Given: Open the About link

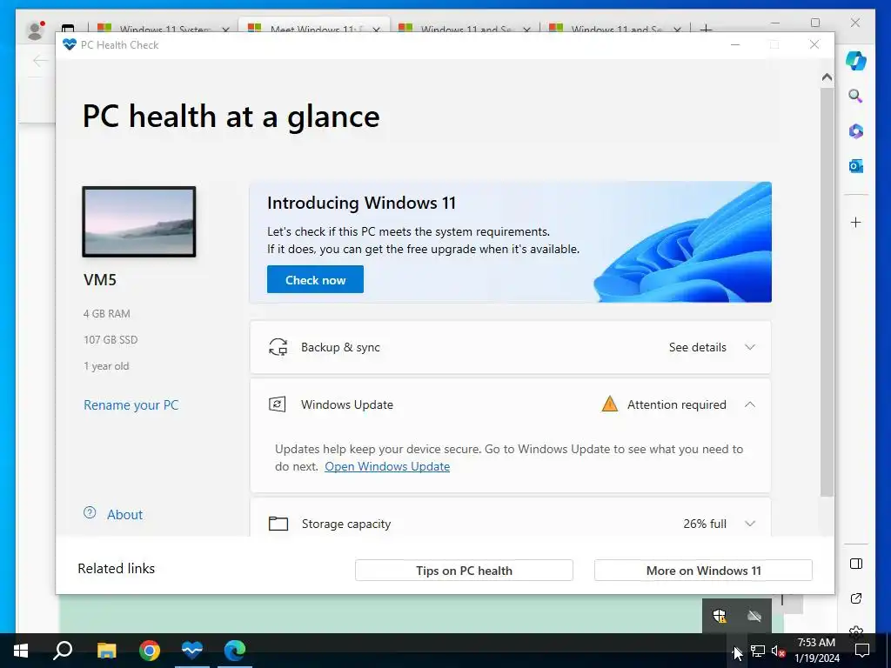Looking at the screenshot, I should coord(125,515).
